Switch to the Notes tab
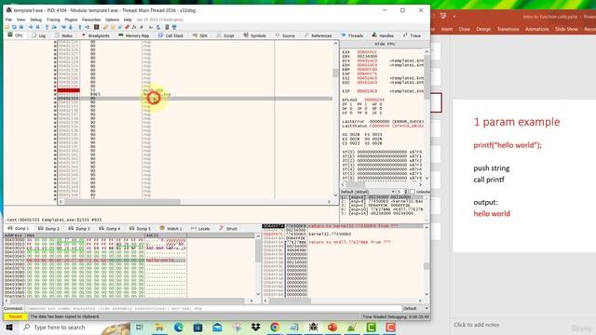The image size is (596, 335). 64,35
